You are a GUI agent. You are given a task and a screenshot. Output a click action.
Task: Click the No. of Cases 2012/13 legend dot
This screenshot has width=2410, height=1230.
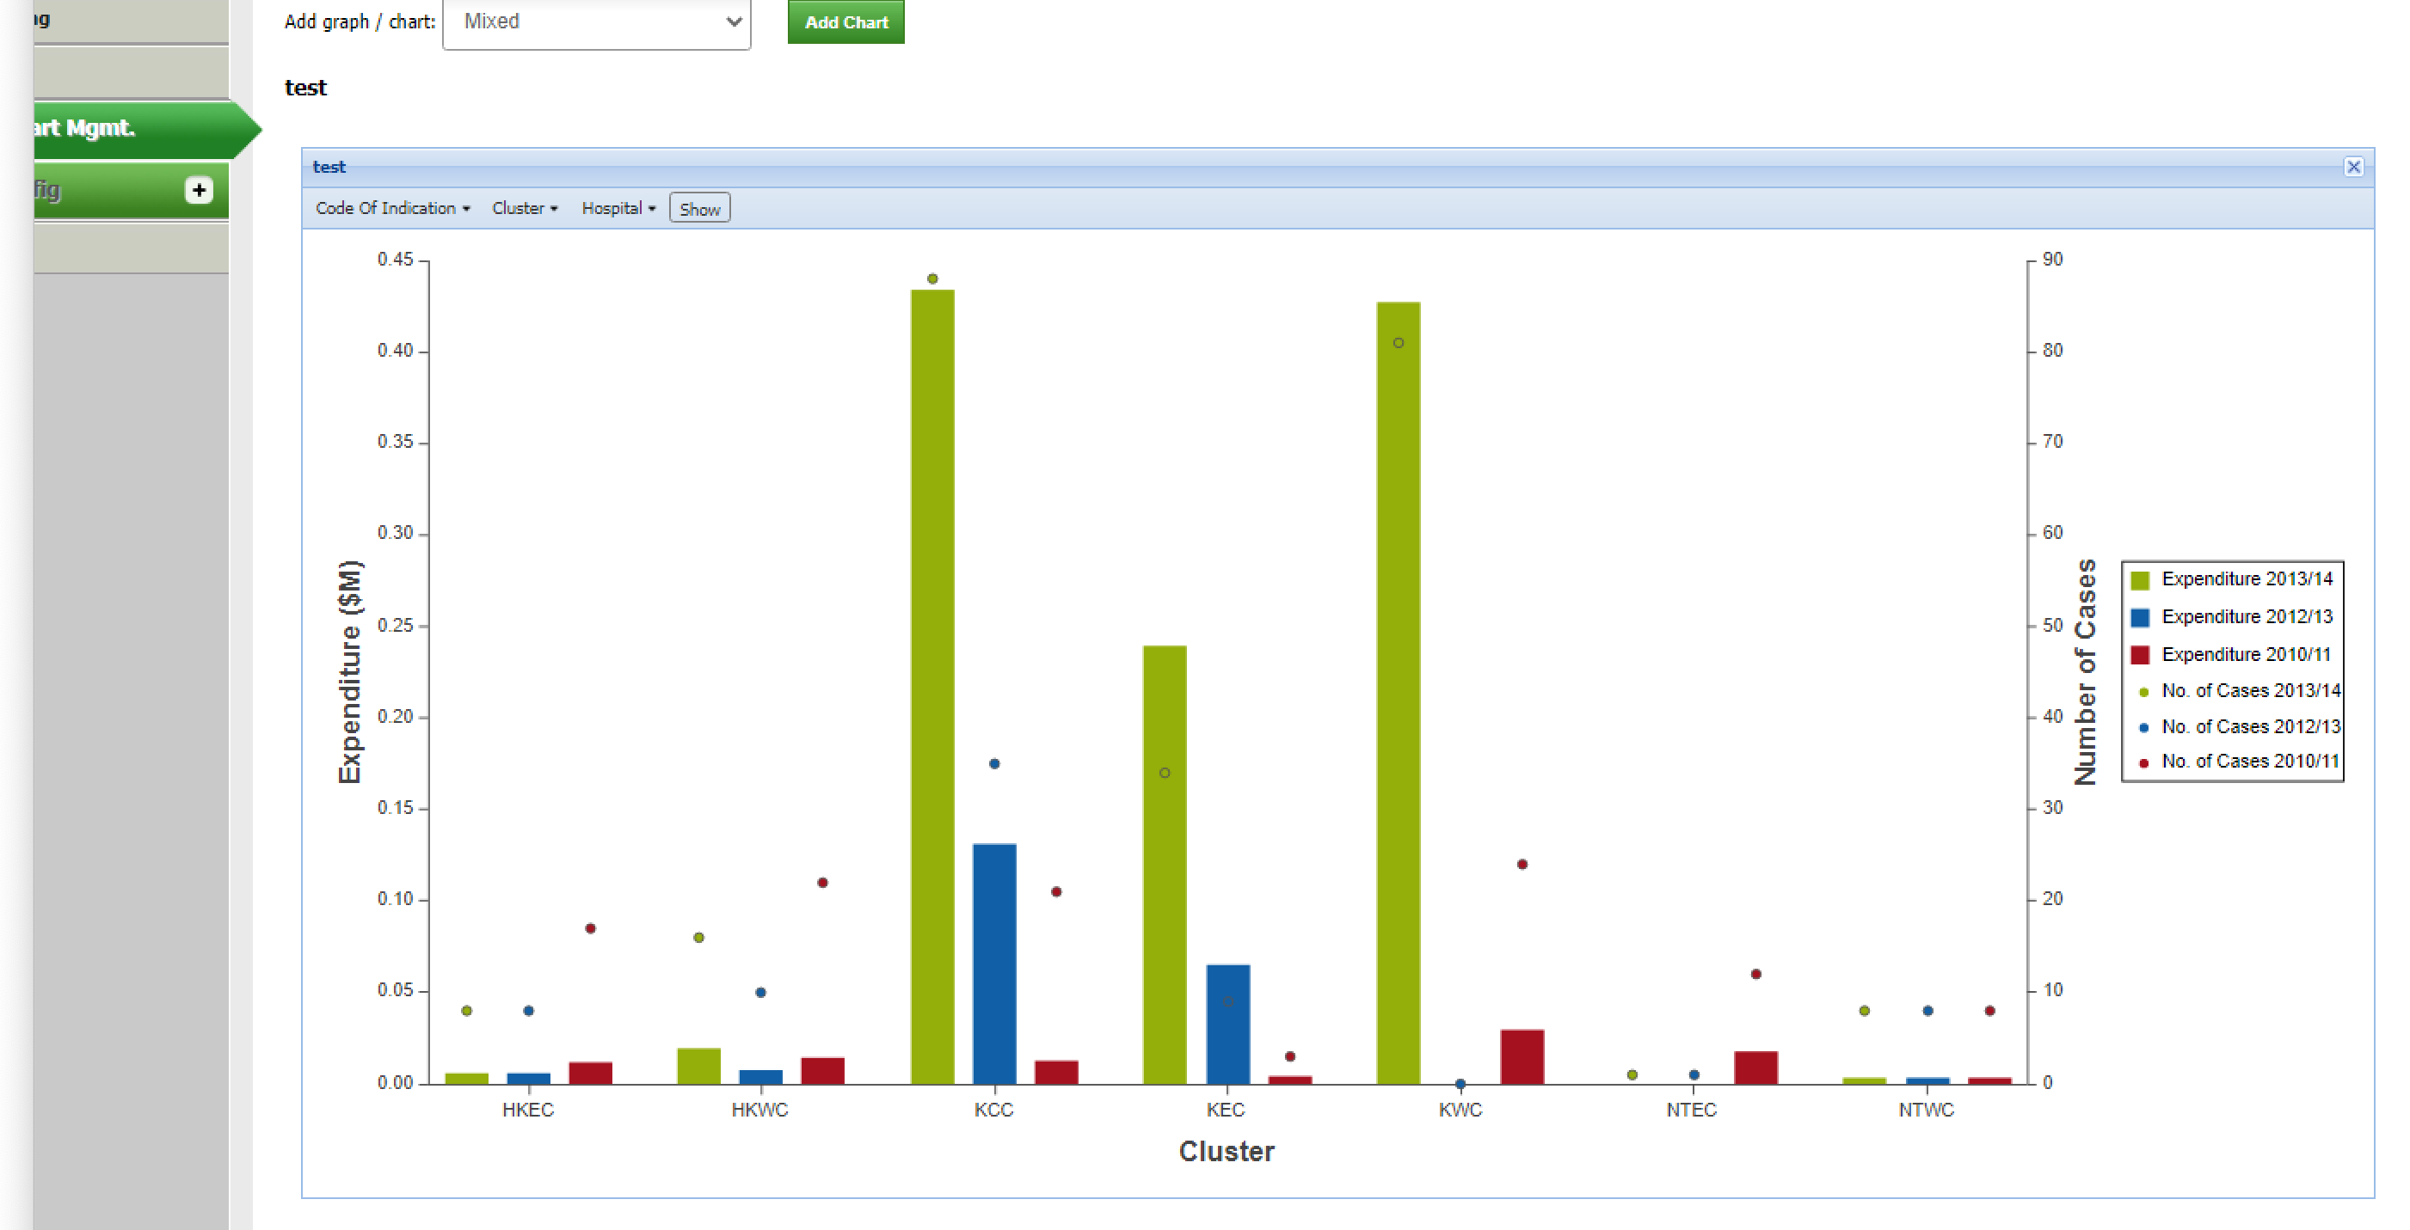click(2143, 727)
